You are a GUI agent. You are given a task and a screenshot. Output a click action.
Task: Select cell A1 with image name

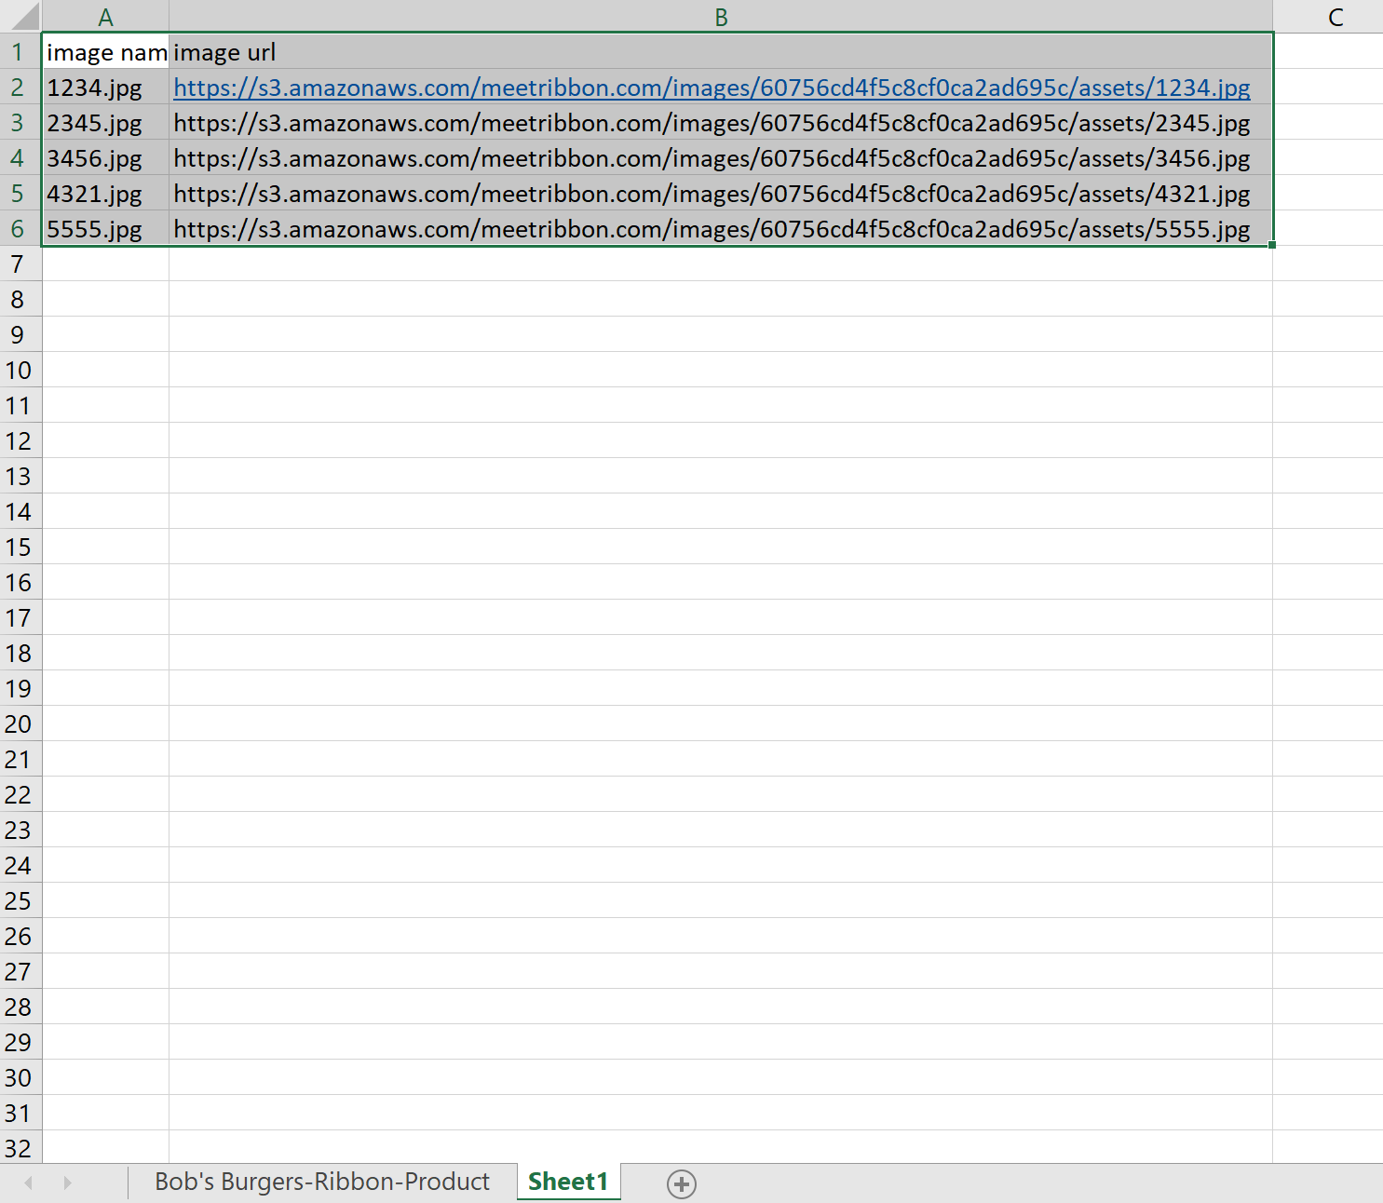(105, 52)
